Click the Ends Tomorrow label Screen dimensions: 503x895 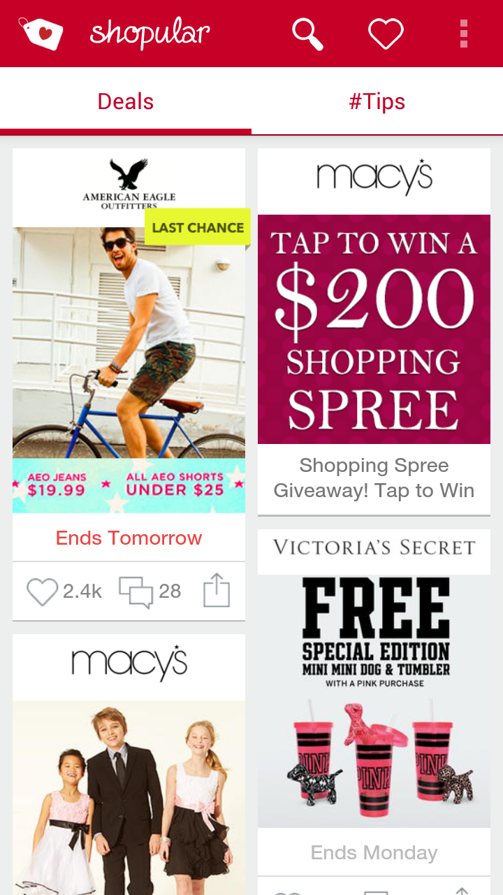tap(129, 538)
